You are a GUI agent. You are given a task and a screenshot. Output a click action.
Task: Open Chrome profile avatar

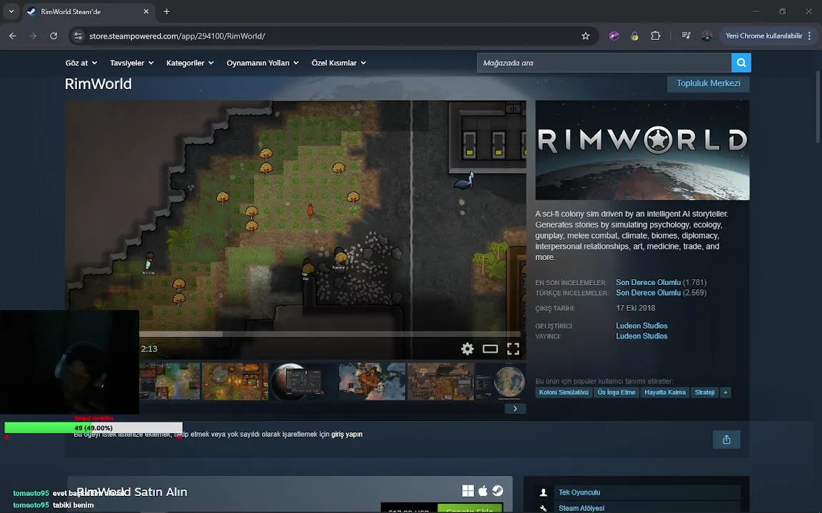(x=706, y=36)
